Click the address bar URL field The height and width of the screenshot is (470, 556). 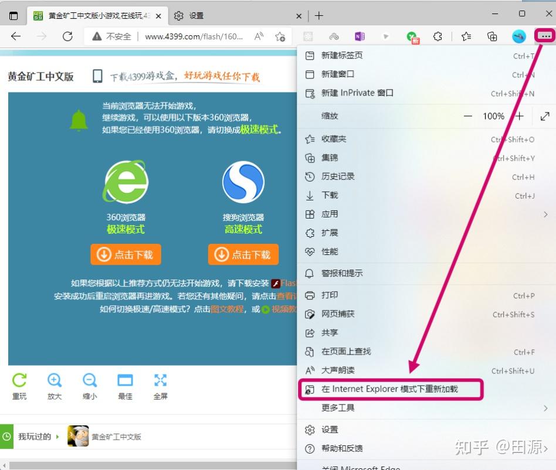[194, 36]
